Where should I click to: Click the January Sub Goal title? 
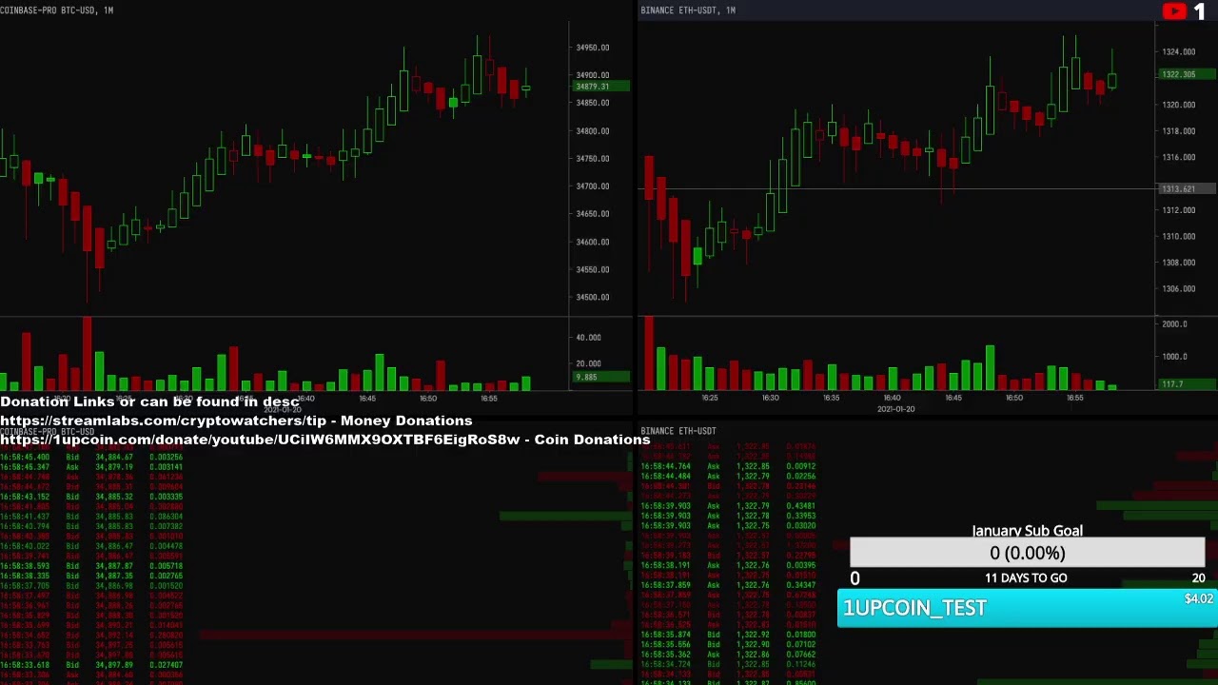pyautogui.click(x=1027, y=531)
